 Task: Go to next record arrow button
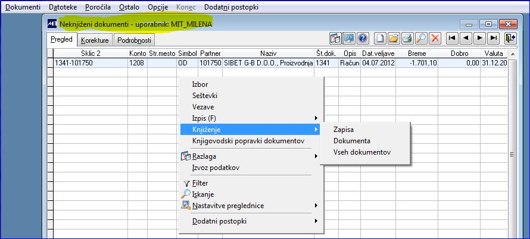tap(479, 39)
